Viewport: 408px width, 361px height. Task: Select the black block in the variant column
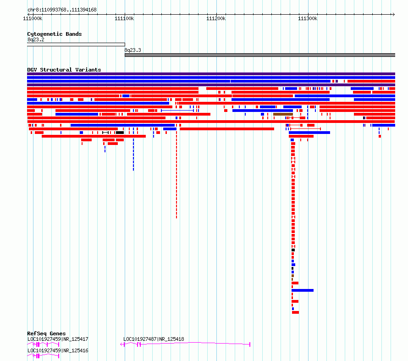(293, 250)
